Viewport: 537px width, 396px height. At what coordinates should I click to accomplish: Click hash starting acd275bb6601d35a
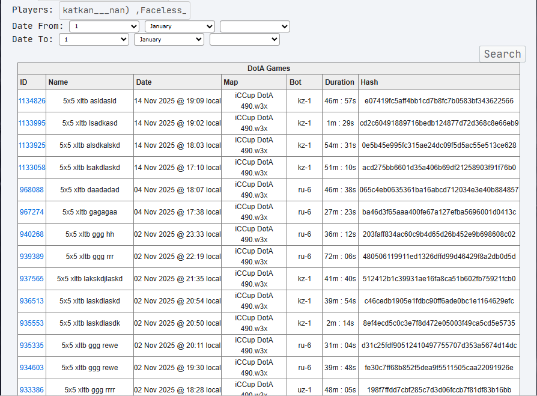click(439, 168)
